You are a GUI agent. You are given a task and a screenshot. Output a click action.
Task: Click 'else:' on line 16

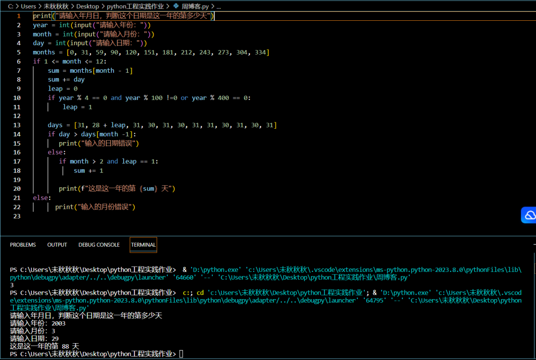point(57,152)
